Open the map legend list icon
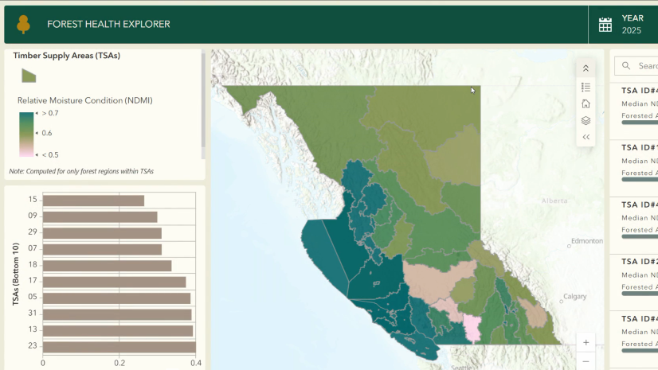 click(586, 88)
